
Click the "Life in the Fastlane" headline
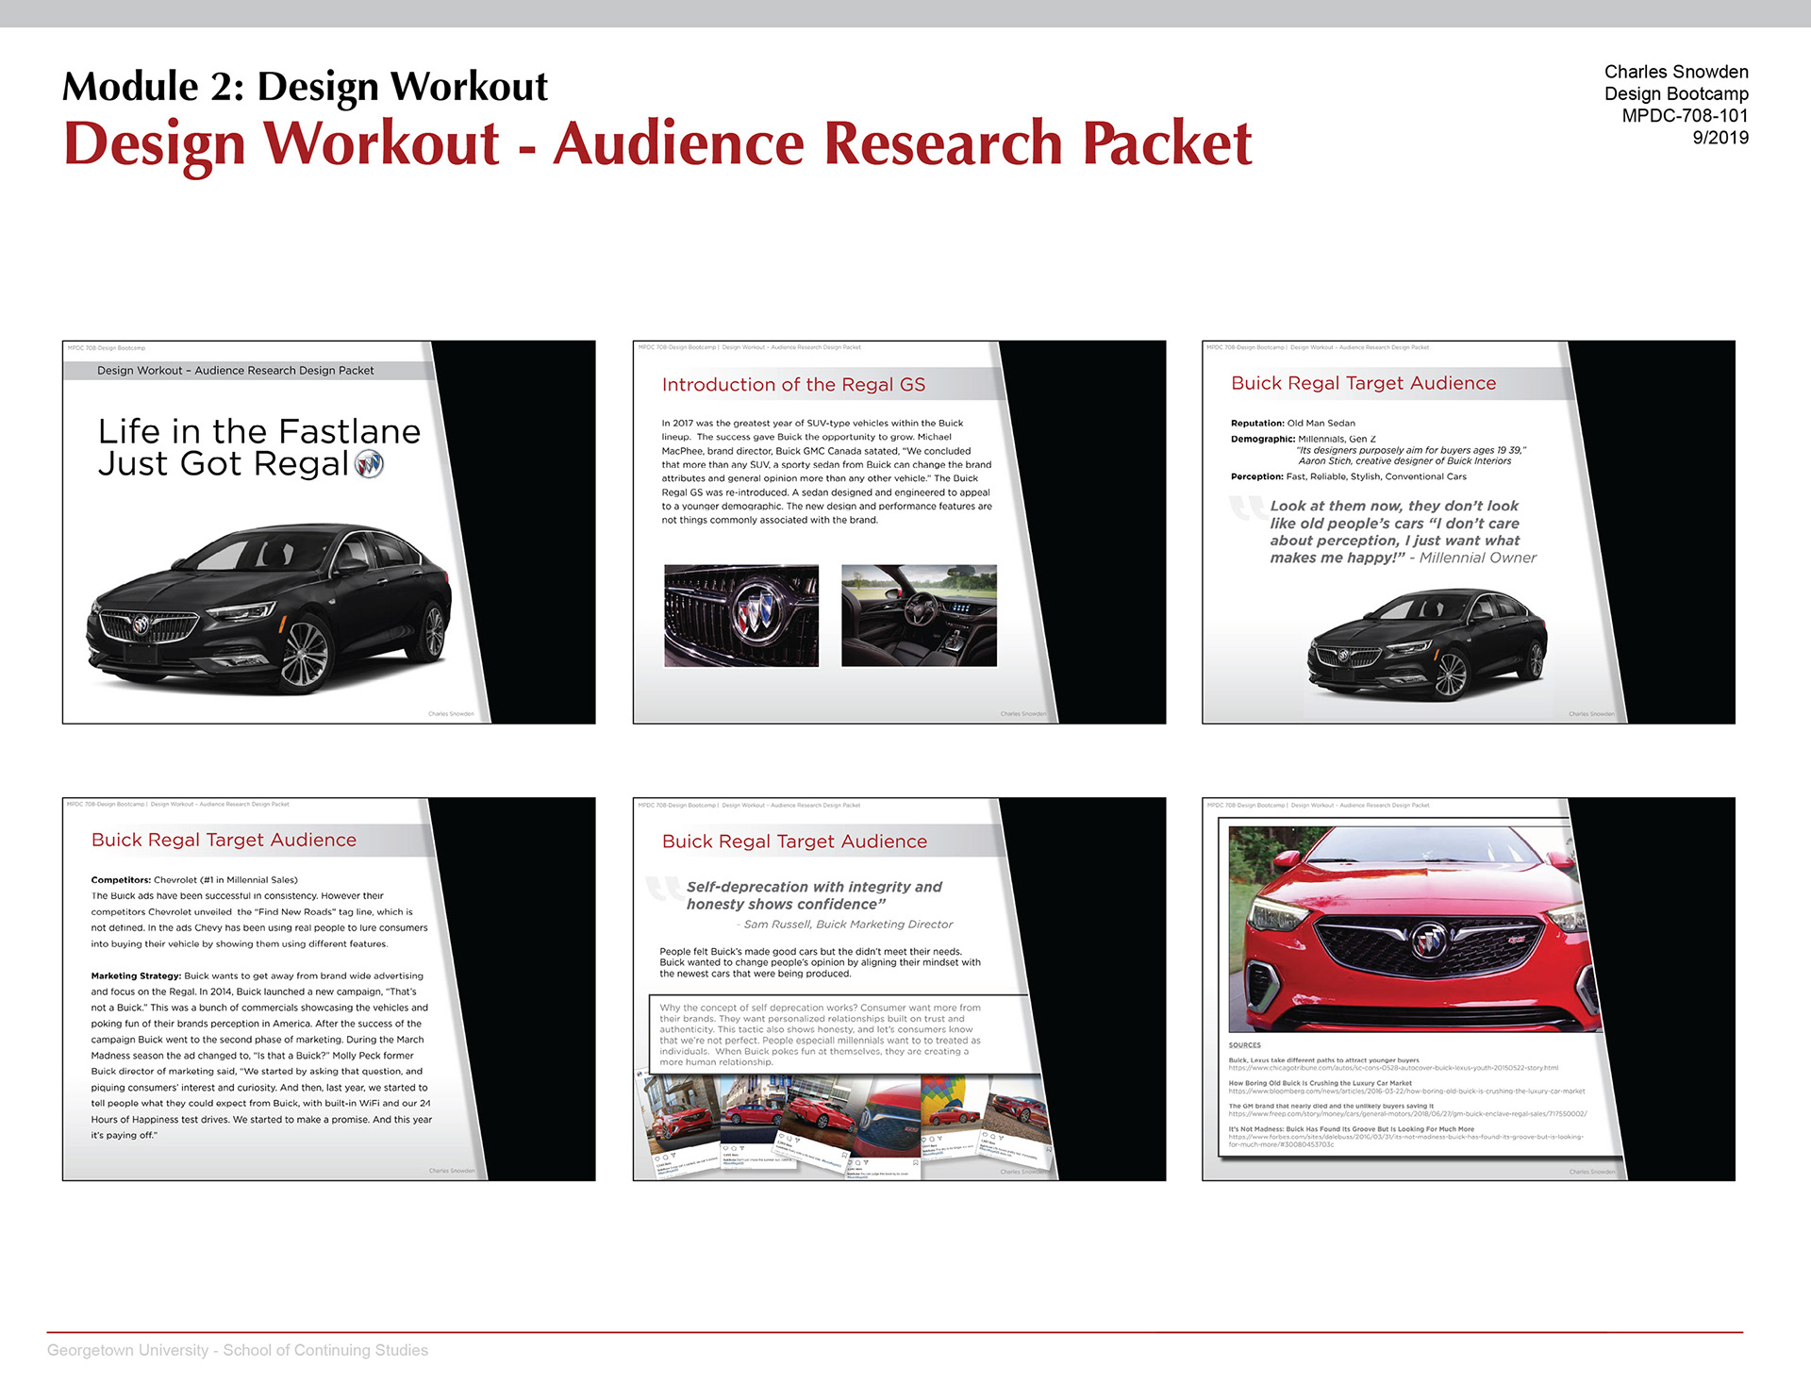[x=259, y=431]
